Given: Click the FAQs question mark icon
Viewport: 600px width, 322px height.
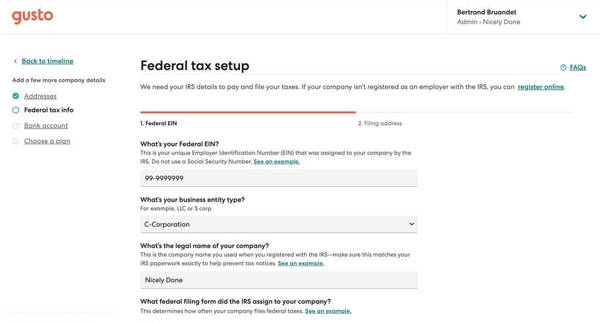Looking at the screenshot, I should coord(563,67).
